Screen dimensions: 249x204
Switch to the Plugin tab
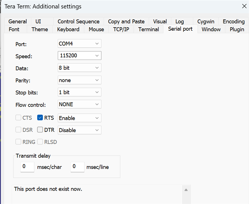[237, 29]
